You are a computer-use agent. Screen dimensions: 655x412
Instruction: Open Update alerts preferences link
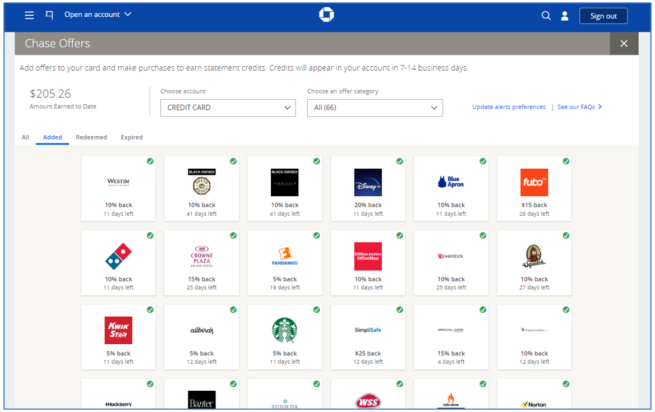click(509, 107)
